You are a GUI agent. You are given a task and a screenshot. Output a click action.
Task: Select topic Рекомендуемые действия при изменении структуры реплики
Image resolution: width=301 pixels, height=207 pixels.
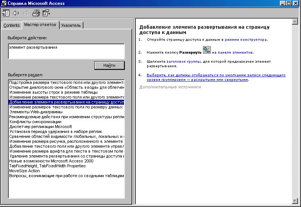[x=66, y=117]
